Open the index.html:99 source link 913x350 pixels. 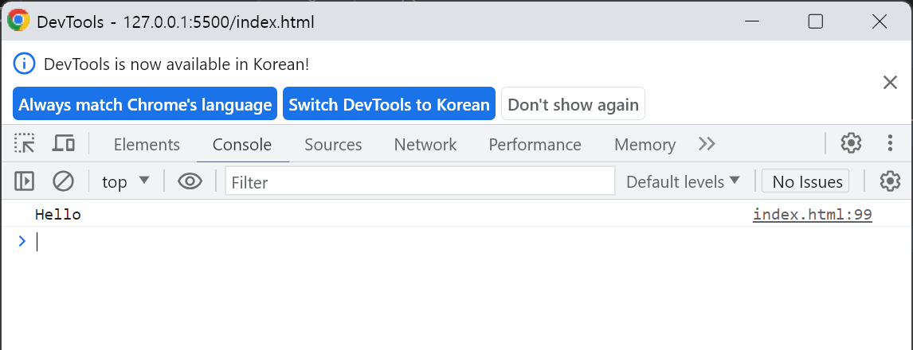coord(813,215)
